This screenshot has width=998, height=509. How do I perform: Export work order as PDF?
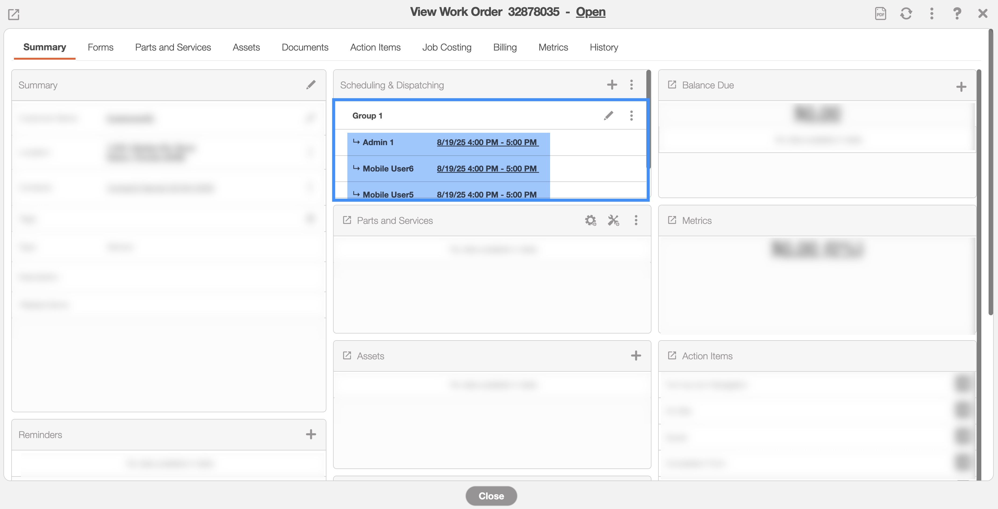880,13
